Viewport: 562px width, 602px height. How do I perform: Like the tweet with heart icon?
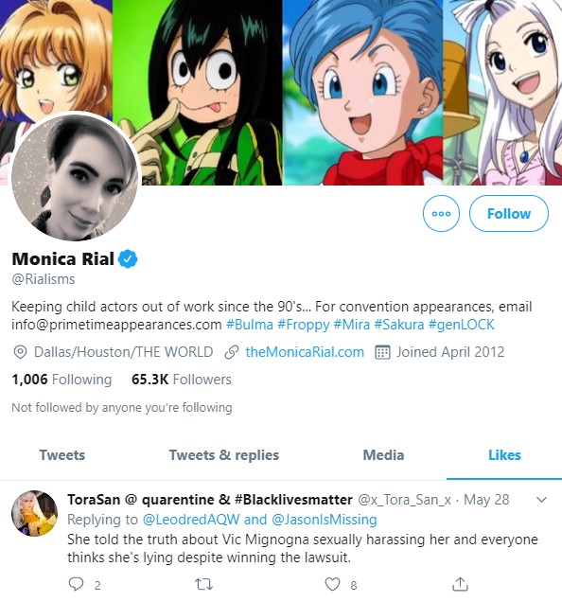(x=332, y=584)
